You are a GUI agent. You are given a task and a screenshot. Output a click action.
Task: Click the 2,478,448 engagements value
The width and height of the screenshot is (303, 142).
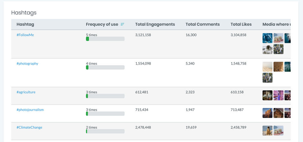pyautogui.click(x=143, y=128)
